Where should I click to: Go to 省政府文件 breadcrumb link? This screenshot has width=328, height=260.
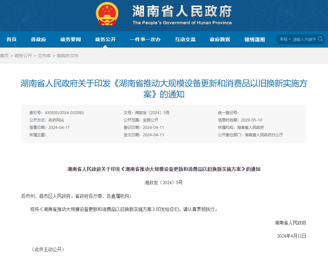(68, 56)
